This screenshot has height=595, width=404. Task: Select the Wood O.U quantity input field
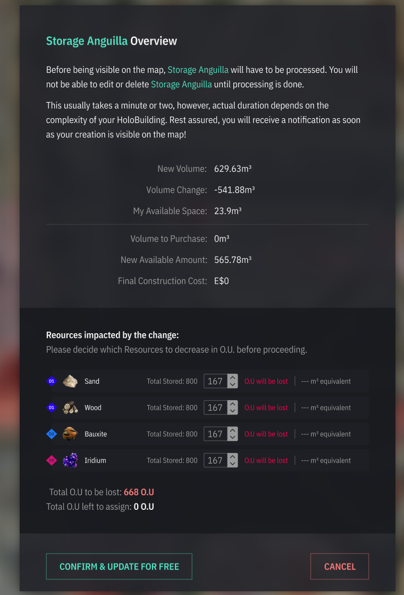point(215,408)
